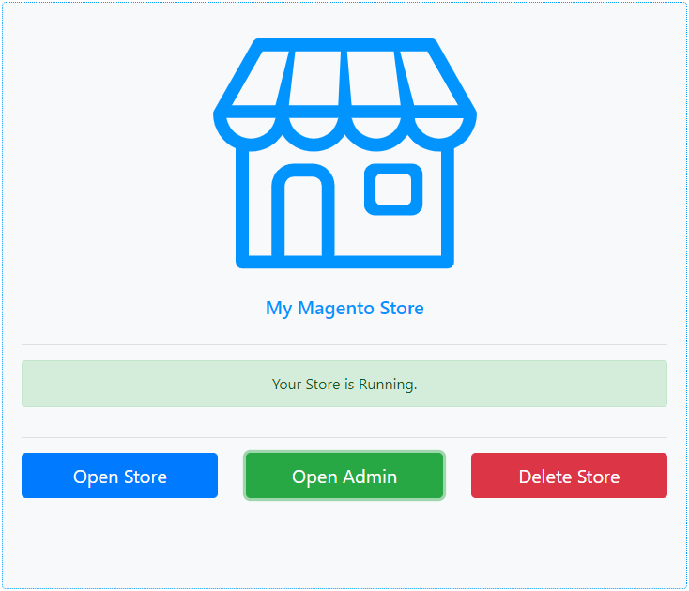The width and height of the screenshot is (689, 591).
Task: Click the store icon's bottom floor line
Action: click(344, 261)
